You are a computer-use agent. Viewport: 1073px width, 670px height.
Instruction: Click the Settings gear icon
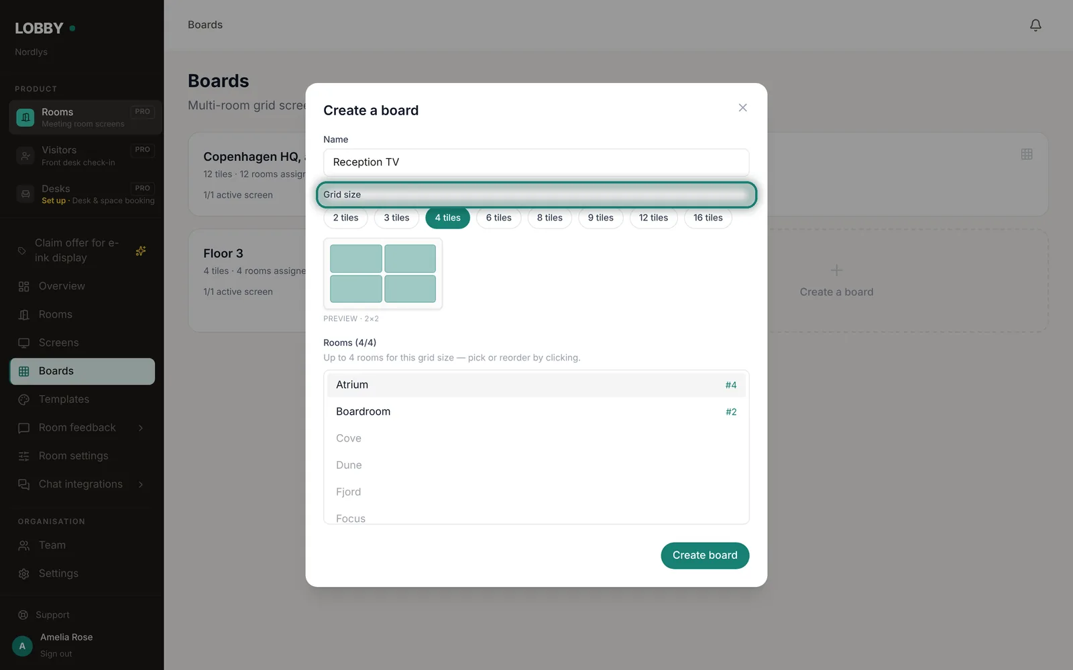pyautogui.click(x=24, y=574)
